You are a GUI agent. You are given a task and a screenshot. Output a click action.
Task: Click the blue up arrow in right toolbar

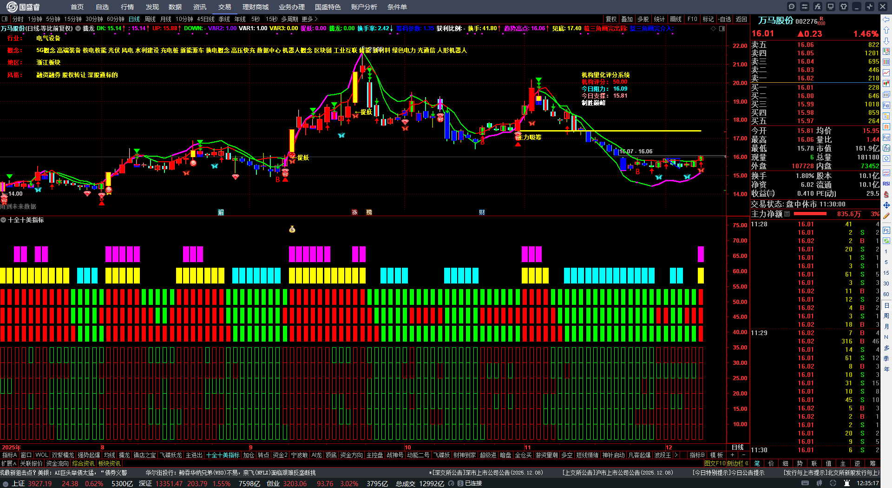point(886,30)
